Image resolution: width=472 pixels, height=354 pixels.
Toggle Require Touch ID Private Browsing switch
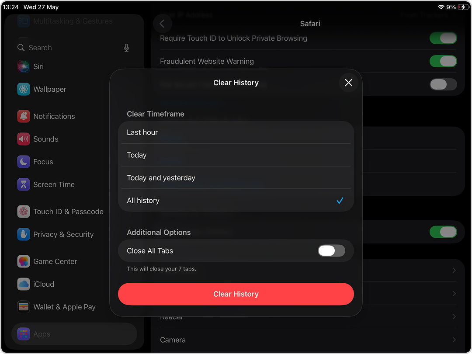443,38
